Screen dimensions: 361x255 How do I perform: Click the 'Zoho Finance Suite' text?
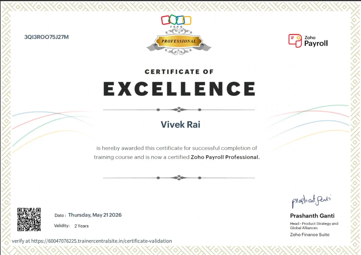(x=310, y=235)
